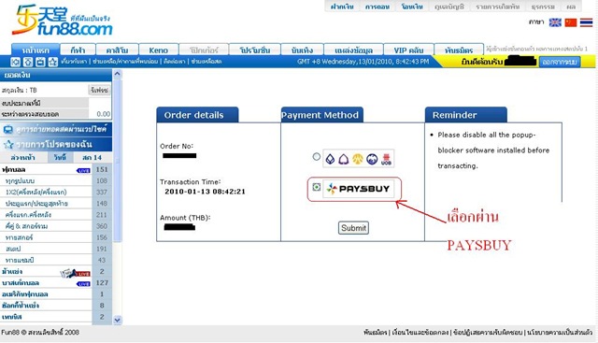Viewport: 598px width, 343px height.
Task: Open the พันธมิตร partners tab
Action: coord(459,50)
